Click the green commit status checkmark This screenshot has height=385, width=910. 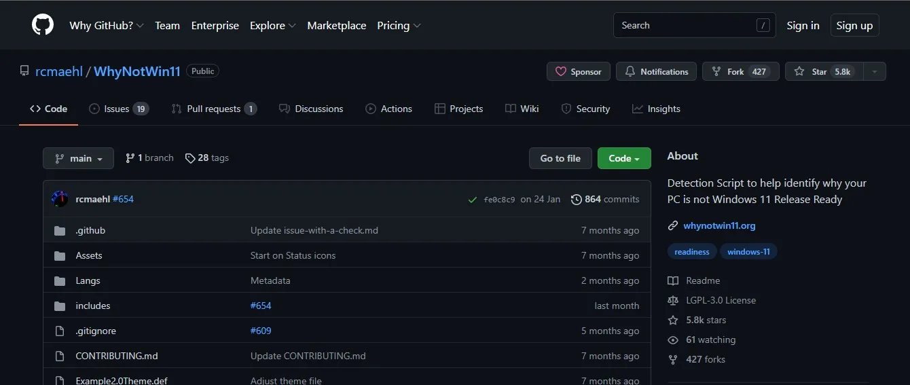(x=472, y=200)
